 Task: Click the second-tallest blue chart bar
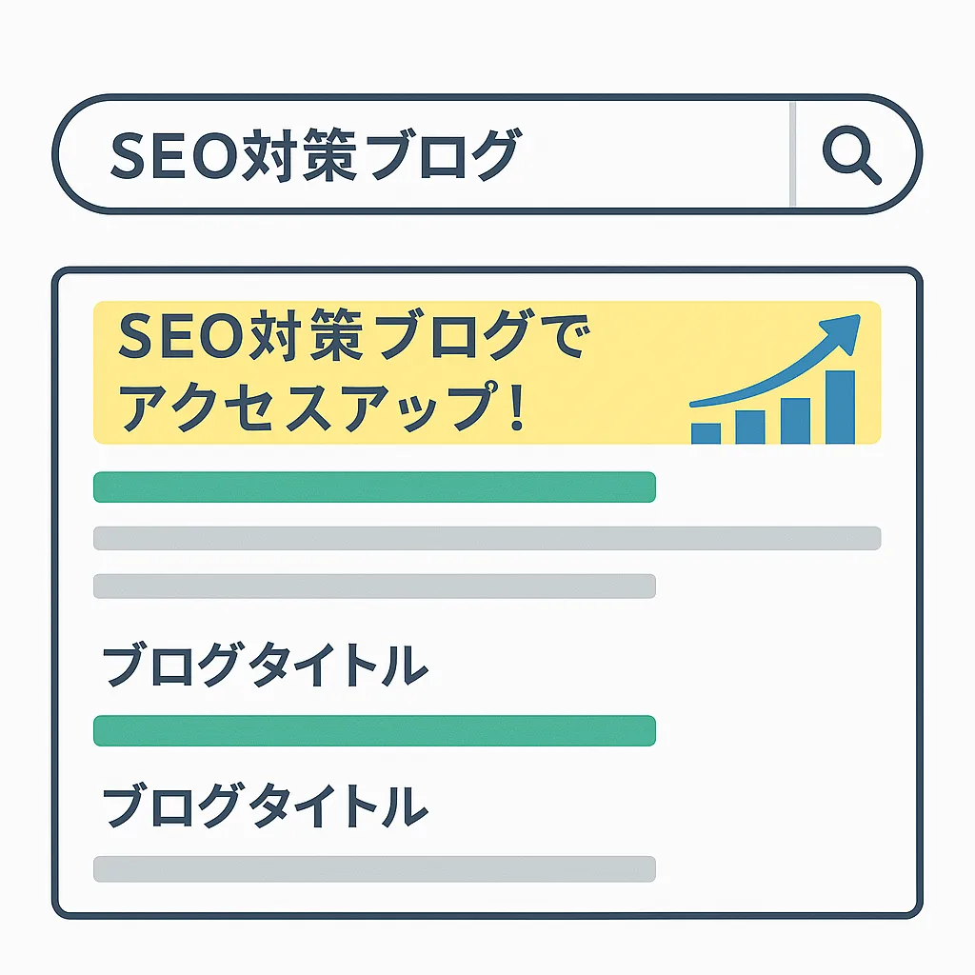click(x=795, y=421)
